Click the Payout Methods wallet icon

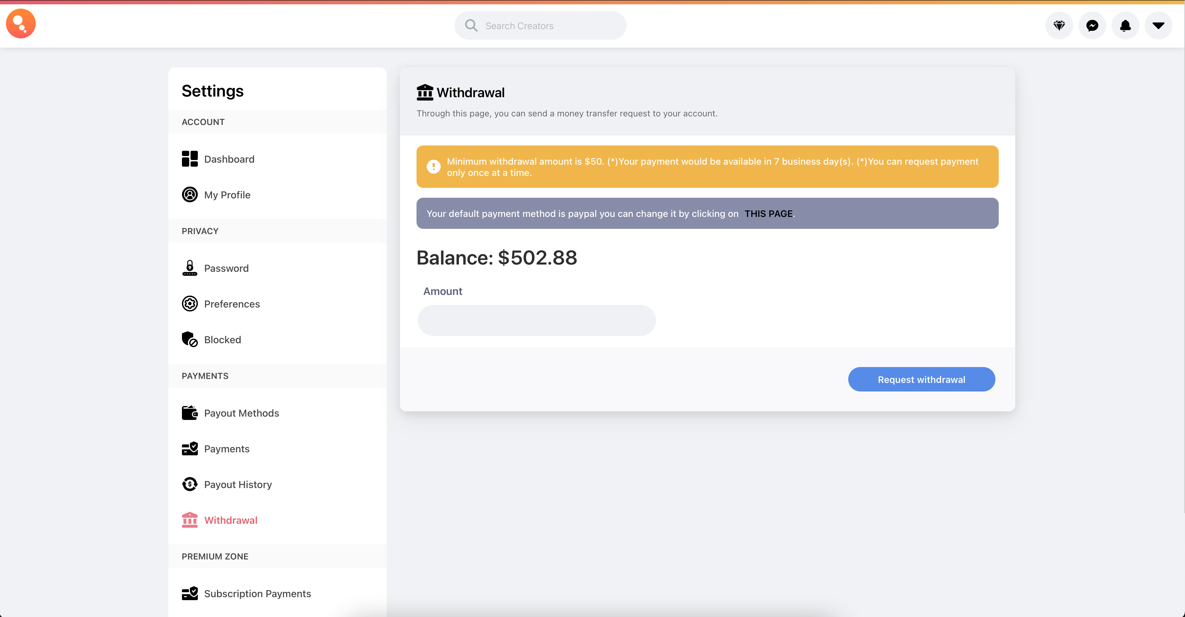coord(190,413)
